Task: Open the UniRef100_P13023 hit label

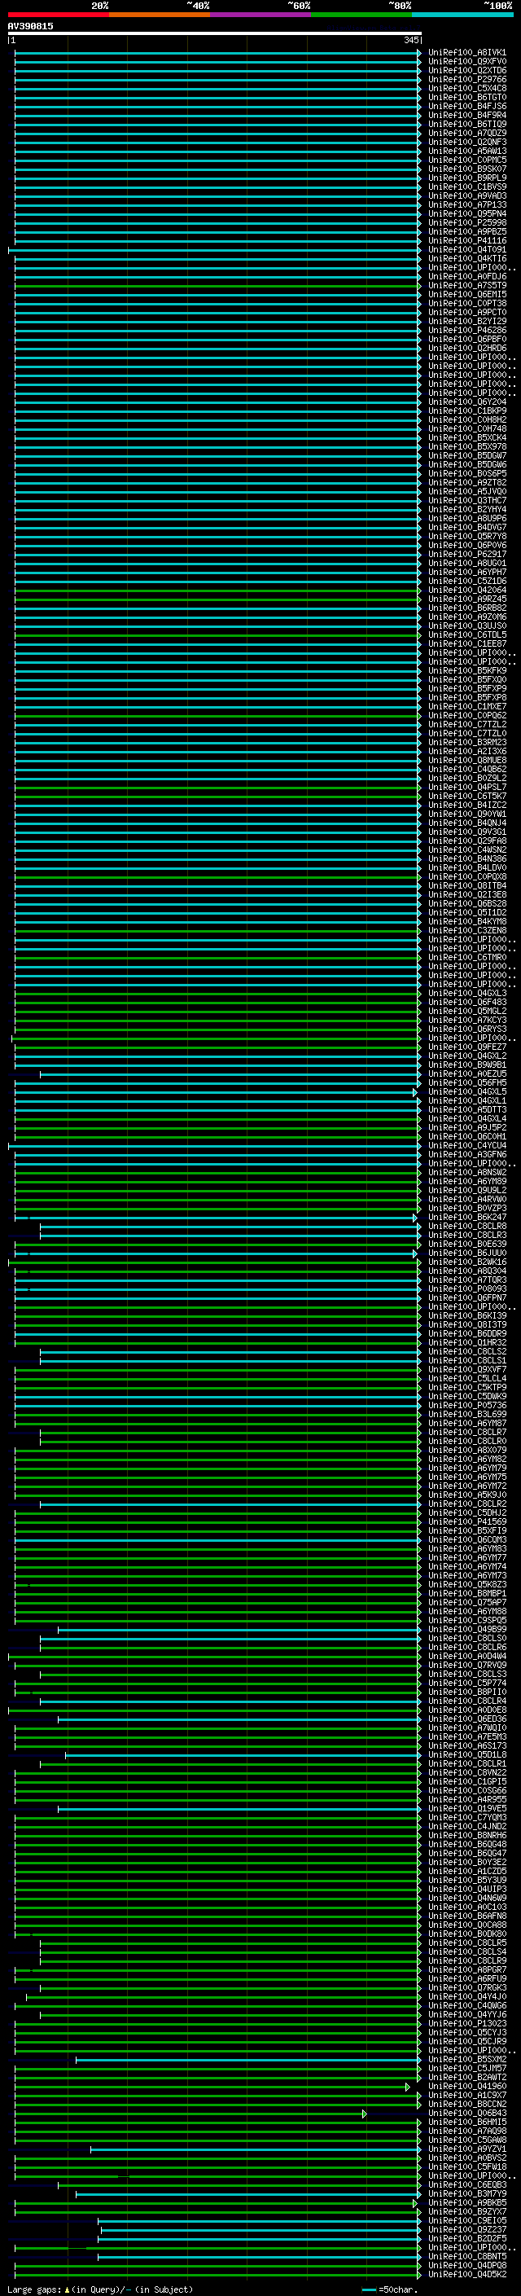Action: (x=466, y=2023)
